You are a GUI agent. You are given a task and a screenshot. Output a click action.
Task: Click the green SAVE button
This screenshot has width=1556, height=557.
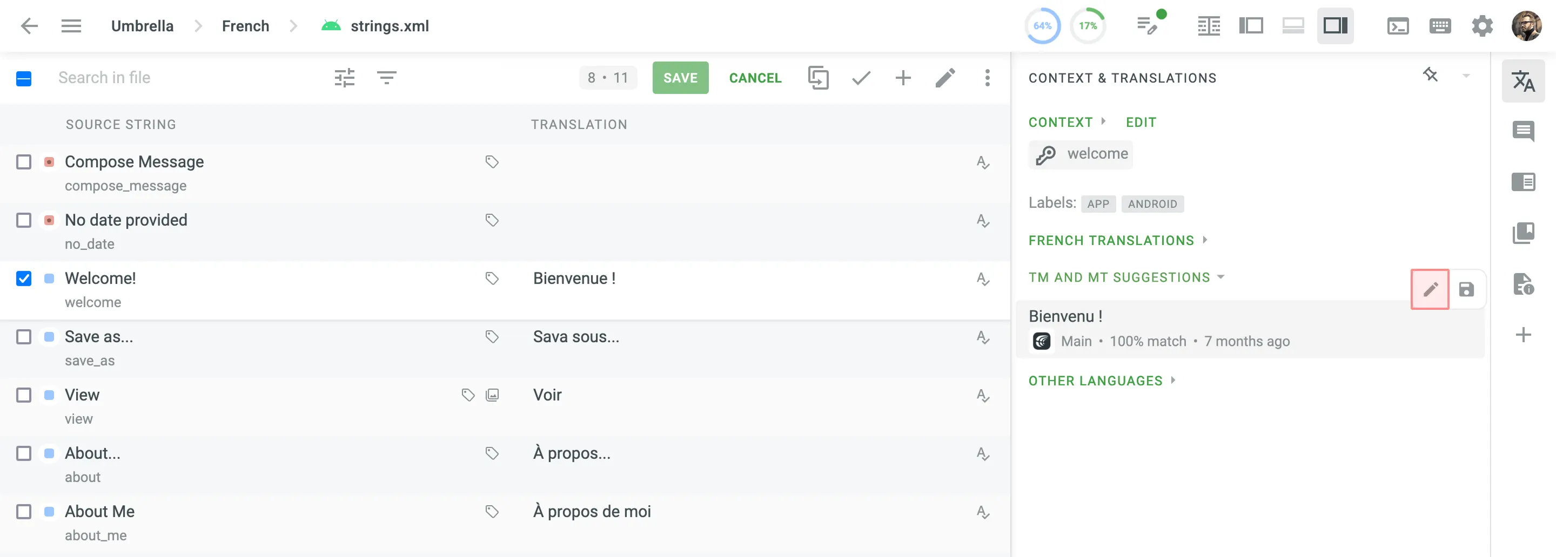(x=680, y=78)
